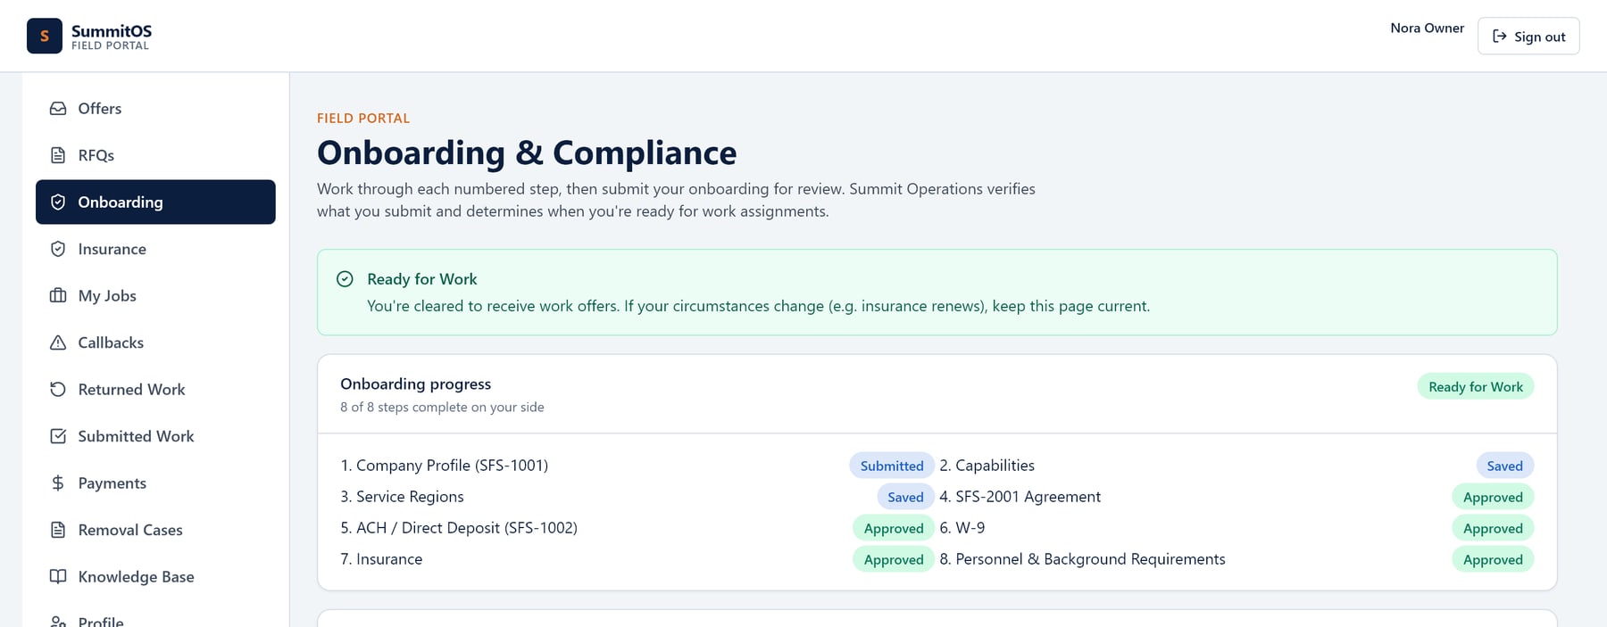Click the My Jobs briefcase icon
The image size is (1607, 627).
pos(58,295)
